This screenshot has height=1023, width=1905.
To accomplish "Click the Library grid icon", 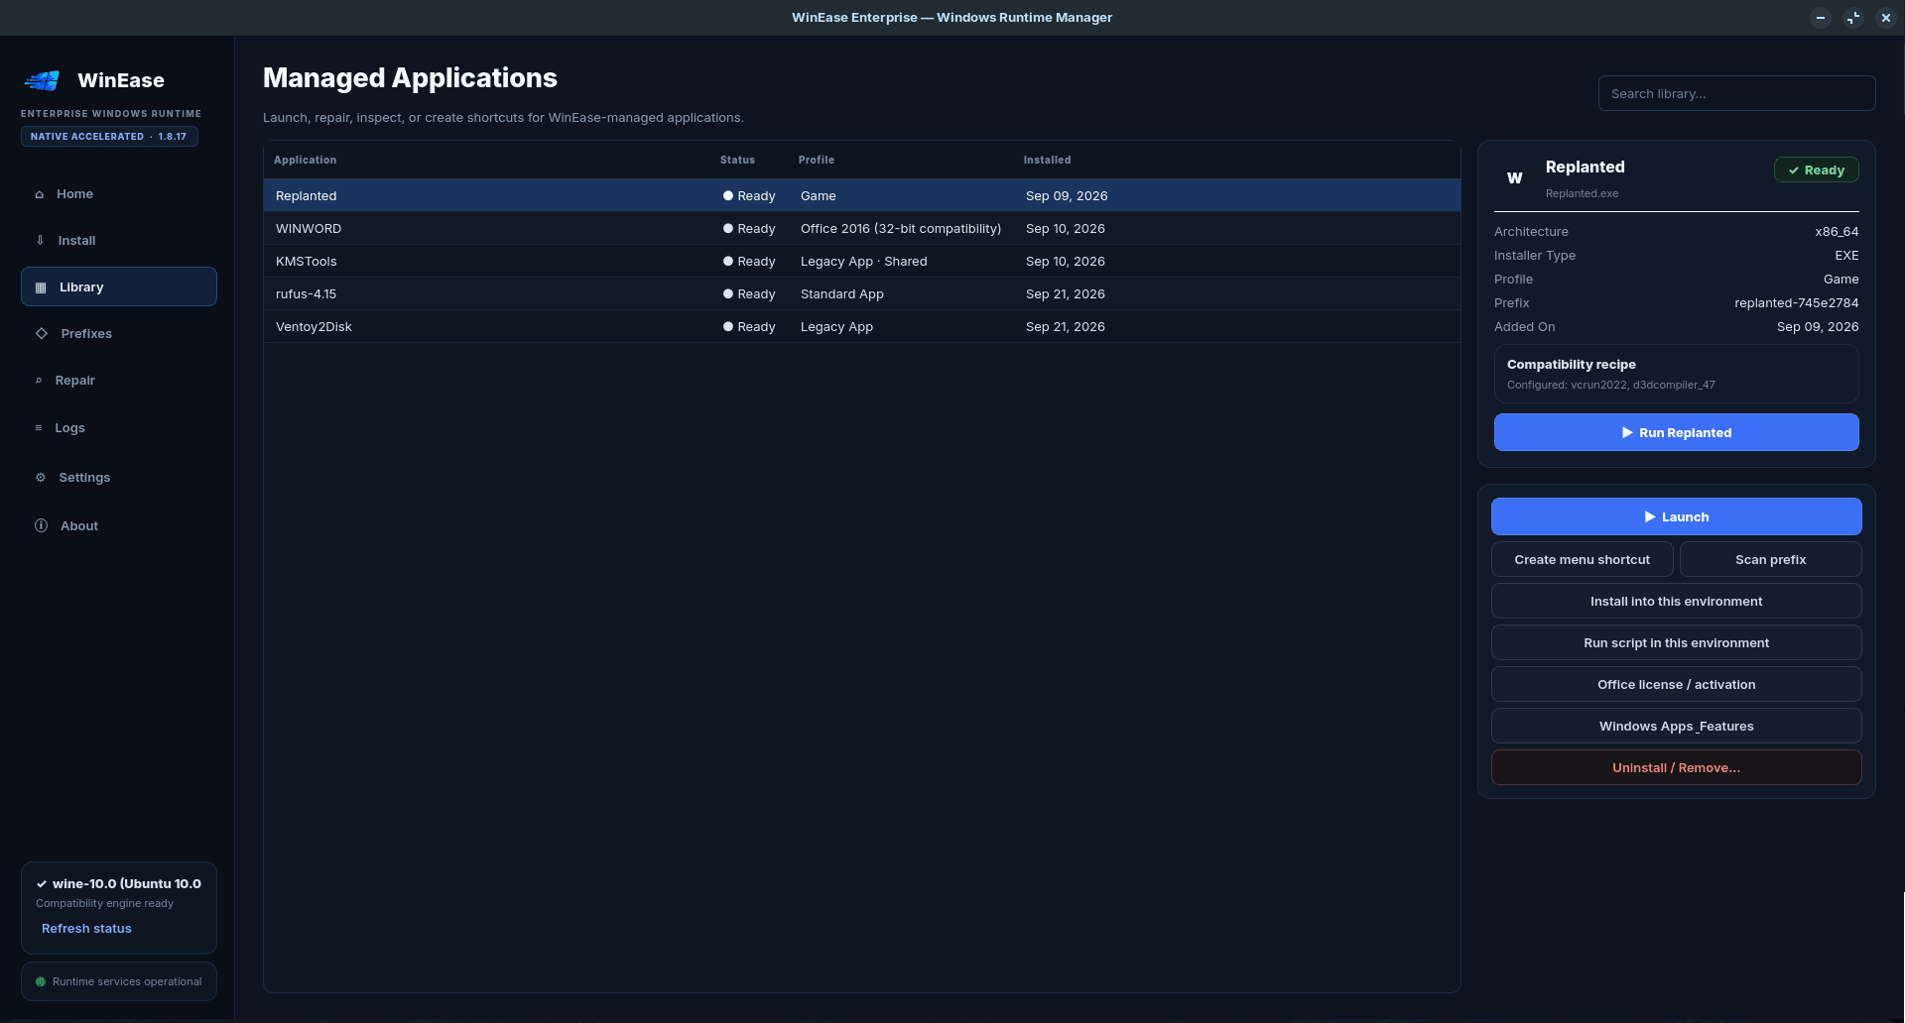I will [41, 287].
